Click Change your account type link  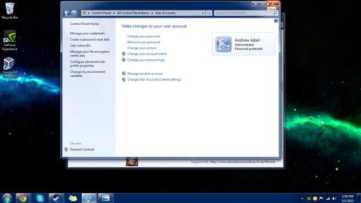146,60
